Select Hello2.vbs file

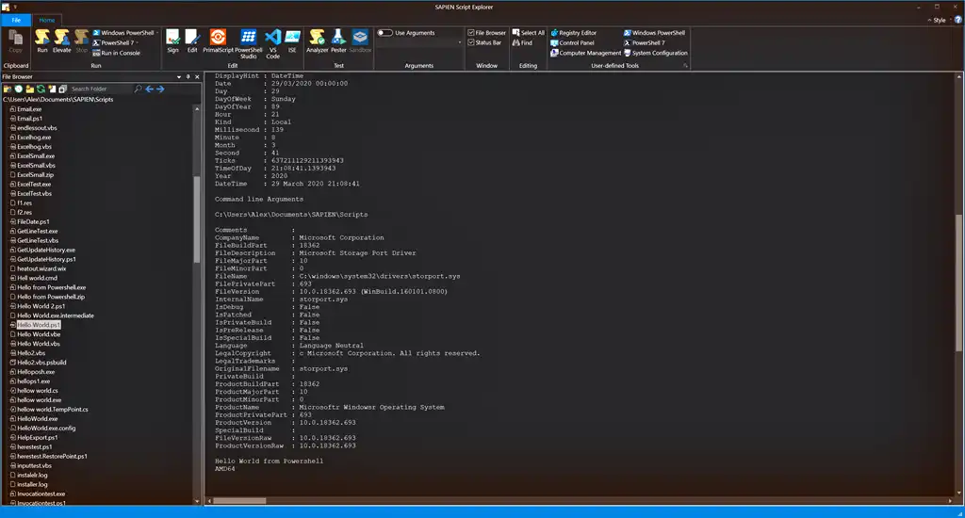click(x=31, y=353)
